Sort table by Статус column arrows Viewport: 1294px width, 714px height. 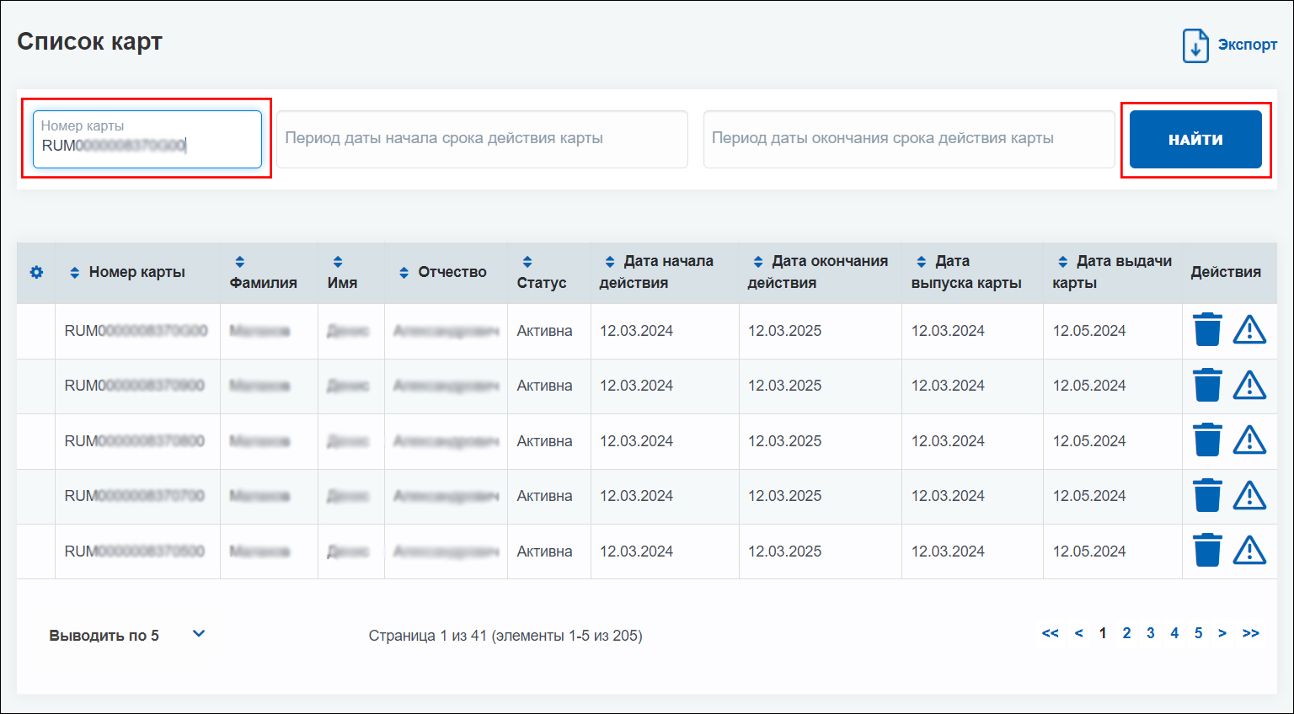click(x=527, y=262)
